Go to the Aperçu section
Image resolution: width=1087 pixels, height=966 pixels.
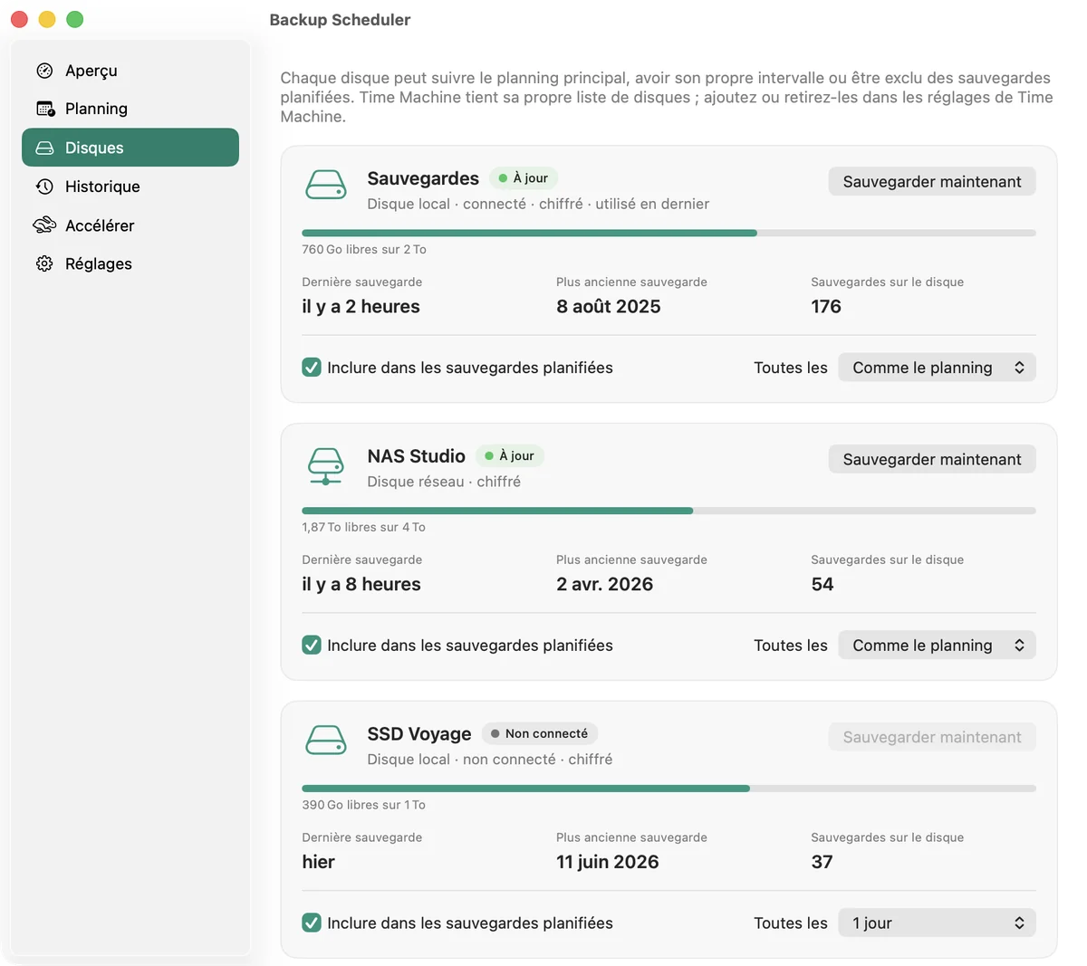(x=130, y=71)
